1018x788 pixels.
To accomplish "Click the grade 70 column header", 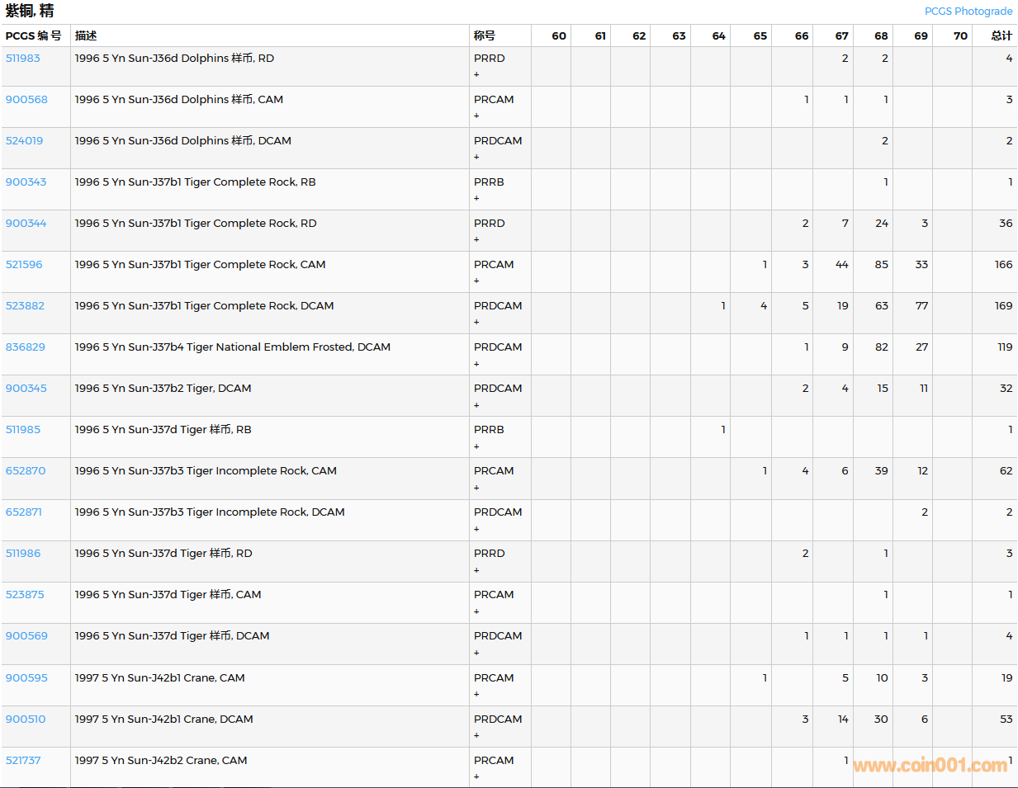I will 960,35.
